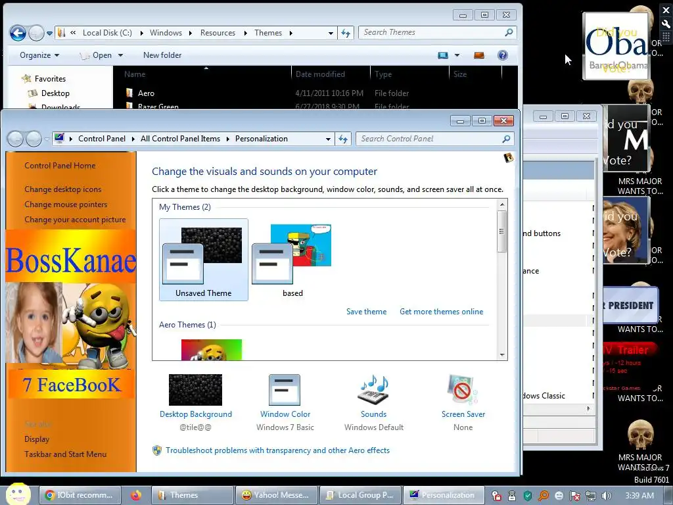
Task: Open the blue help icon in Themes explorer
Action: click(x=503, y=55)
